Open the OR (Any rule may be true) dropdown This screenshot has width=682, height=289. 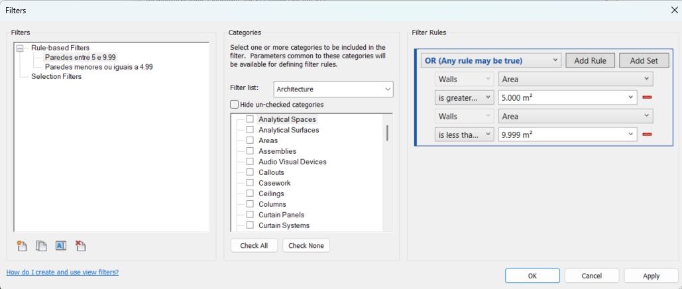pos(490,60)
